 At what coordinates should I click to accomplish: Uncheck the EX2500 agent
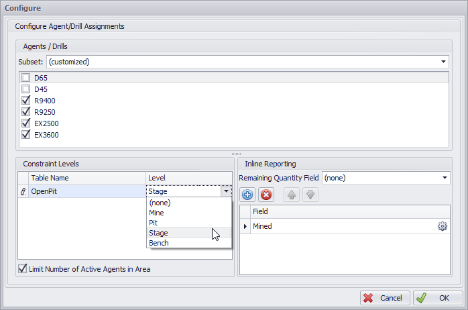tap(25, 123)
